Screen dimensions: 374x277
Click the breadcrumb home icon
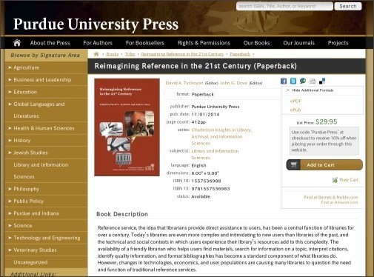click(96, 54)
